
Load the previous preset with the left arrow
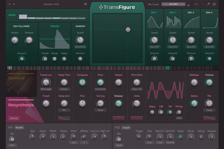(x=9, y=4)
